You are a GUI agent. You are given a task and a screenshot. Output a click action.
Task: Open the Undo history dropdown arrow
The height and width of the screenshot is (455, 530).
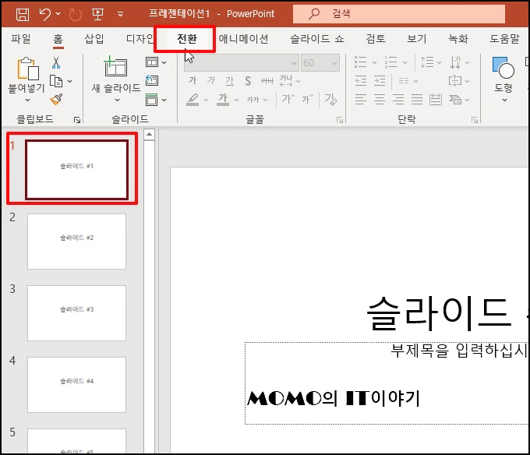tap(58, 14)
